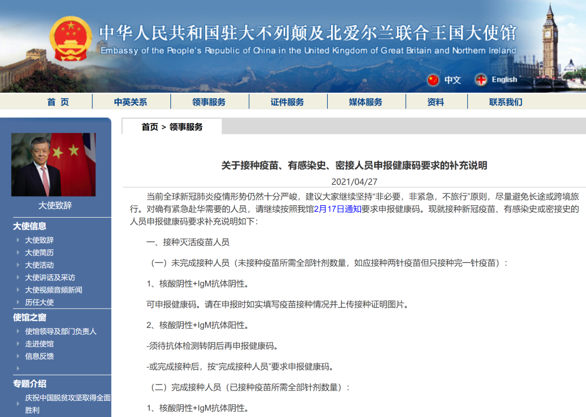
Task: Open the 领事服务 navigation menu item
Action: [x=209, y=102]
